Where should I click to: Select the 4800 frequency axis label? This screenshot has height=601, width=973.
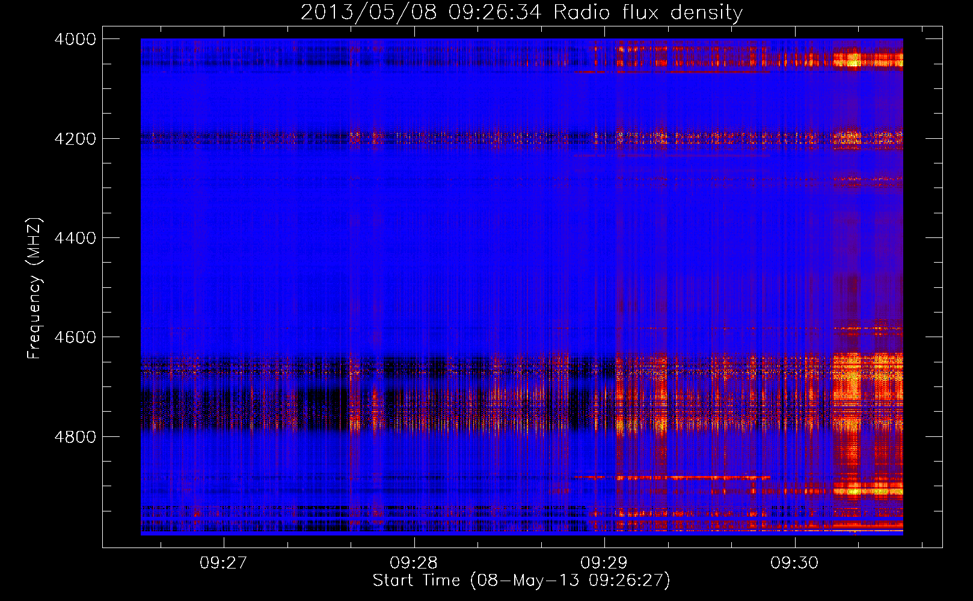75,436
